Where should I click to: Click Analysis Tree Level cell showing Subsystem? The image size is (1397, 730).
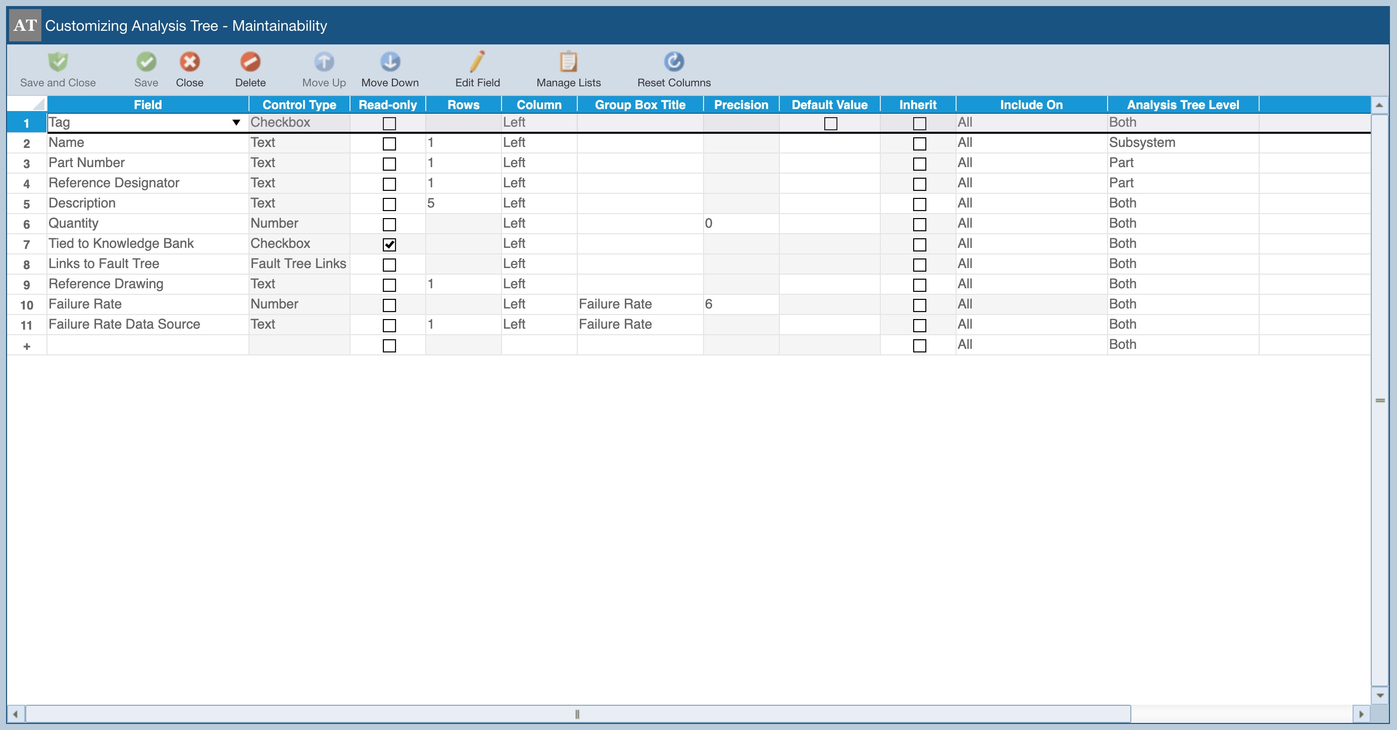[x=1182, y=142]
